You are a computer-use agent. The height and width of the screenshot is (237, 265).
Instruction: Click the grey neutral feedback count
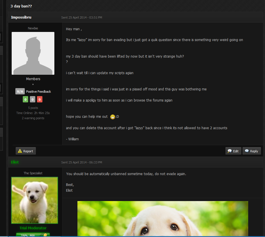pos(33,99)
